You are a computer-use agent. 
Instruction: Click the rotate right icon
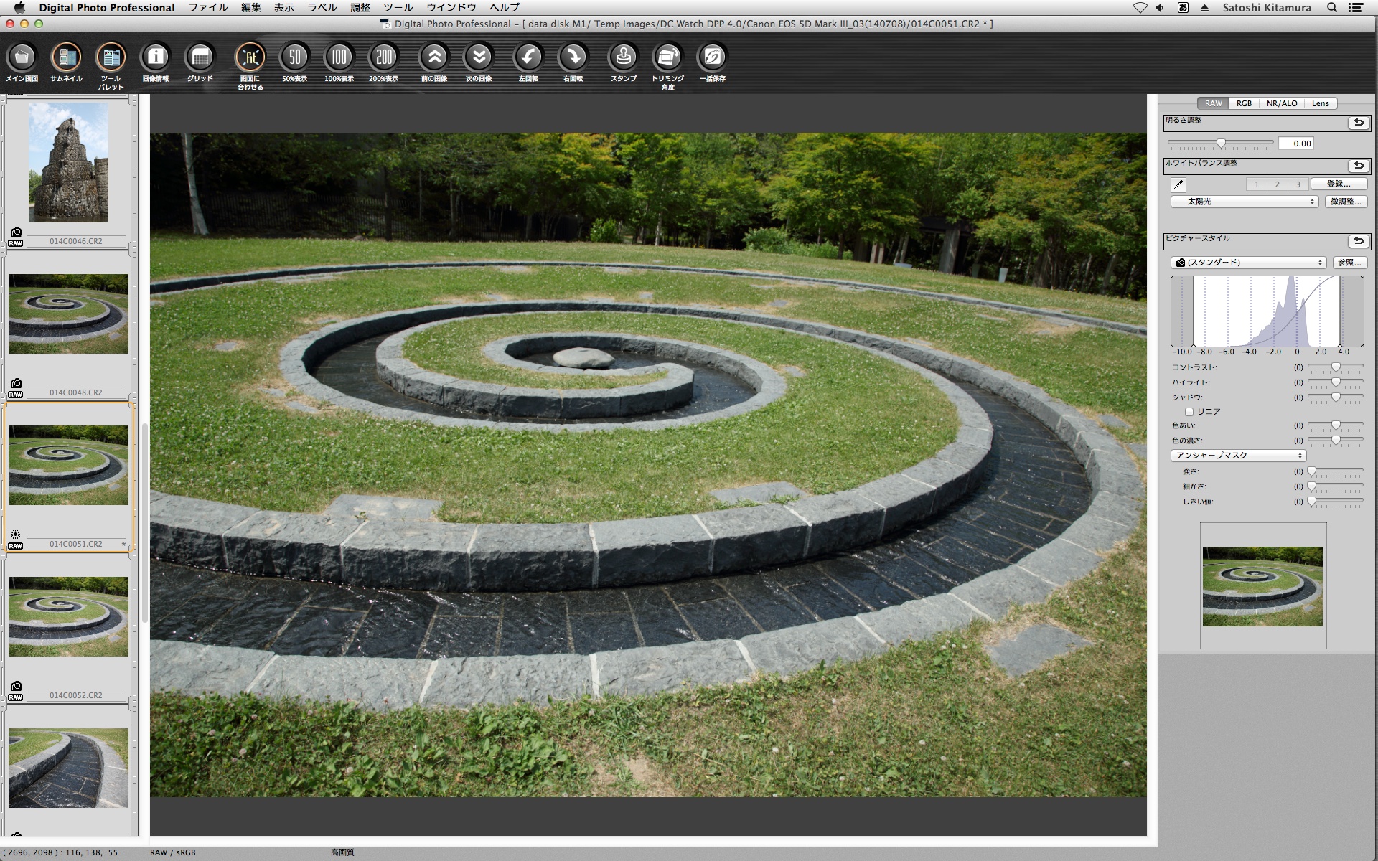coord(573,58)
